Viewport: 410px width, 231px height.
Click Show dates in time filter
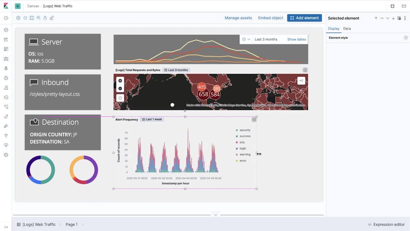[x=297, y=39]
